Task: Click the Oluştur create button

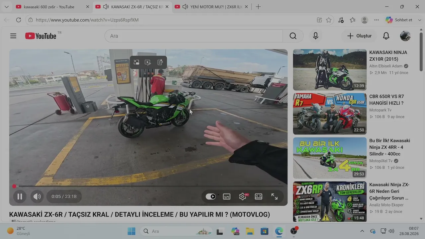Action: [x=359, y=36]
